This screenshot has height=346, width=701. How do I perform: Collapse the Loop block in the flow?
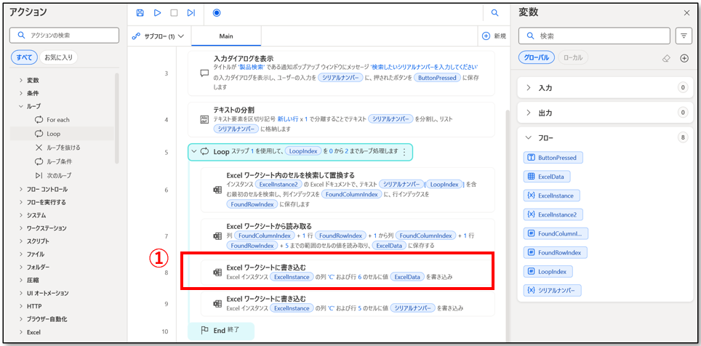pyautogui.click(x=193, y=151)
